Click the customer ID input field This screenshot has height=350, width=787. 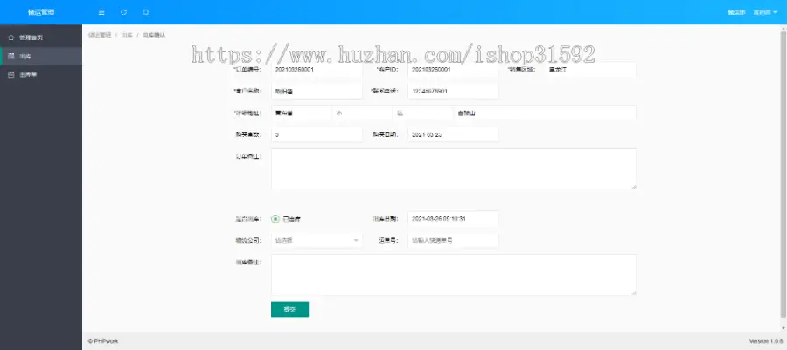tap(453, 70)
